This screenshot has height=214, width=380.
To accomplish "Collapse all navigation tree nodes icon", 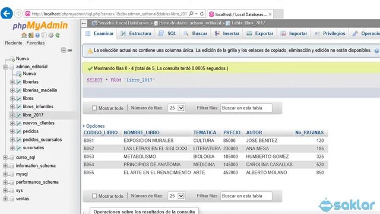I will 64,50.
